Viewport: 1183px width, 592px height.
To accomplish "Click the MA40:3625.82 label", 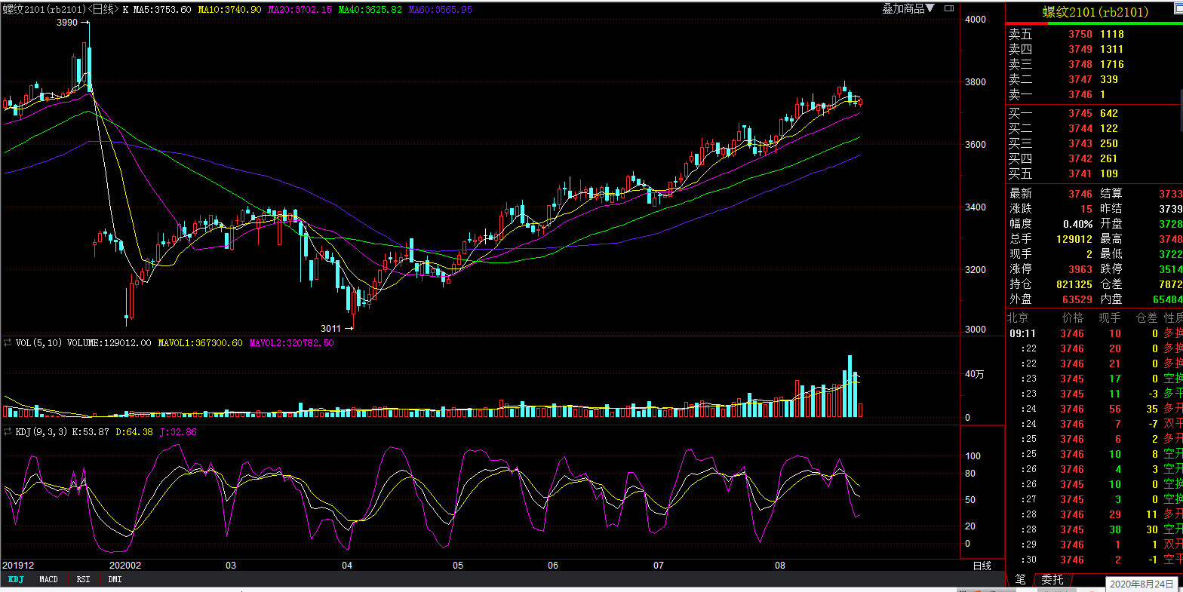I will 370,9.
